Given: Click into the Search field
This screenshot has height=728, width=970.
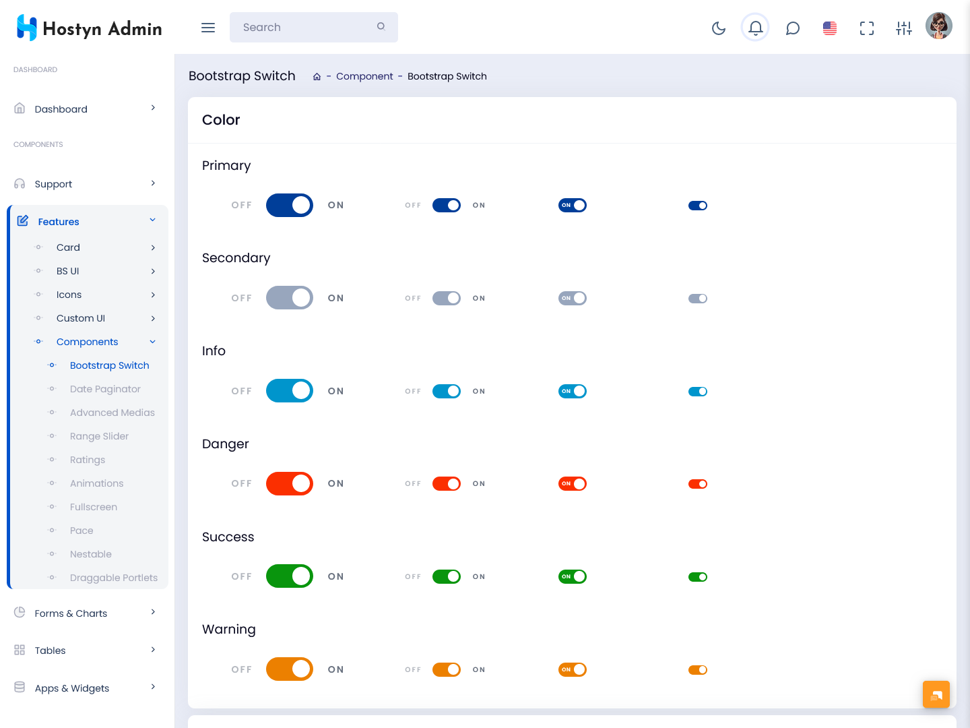Looking at the screenshot, I should [306, 28].
